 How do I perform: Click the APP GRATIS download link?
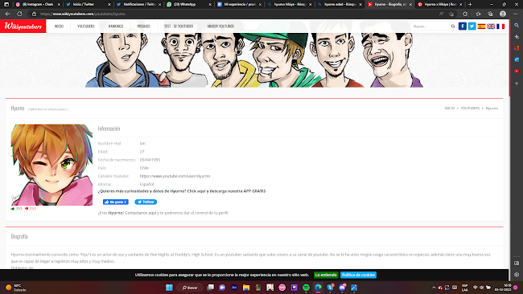[182, 191]
